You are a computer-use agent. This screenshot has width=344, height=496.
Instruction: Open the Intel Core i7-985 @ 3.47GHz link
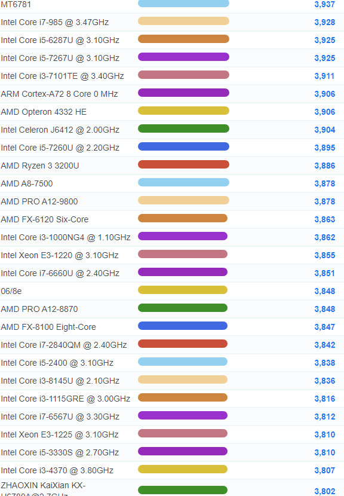point(55,23)
